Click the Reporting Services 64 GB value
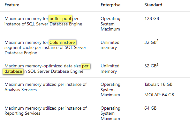Image resolution: width=190 pixels, height=123 pixels. tap(150, 108)
